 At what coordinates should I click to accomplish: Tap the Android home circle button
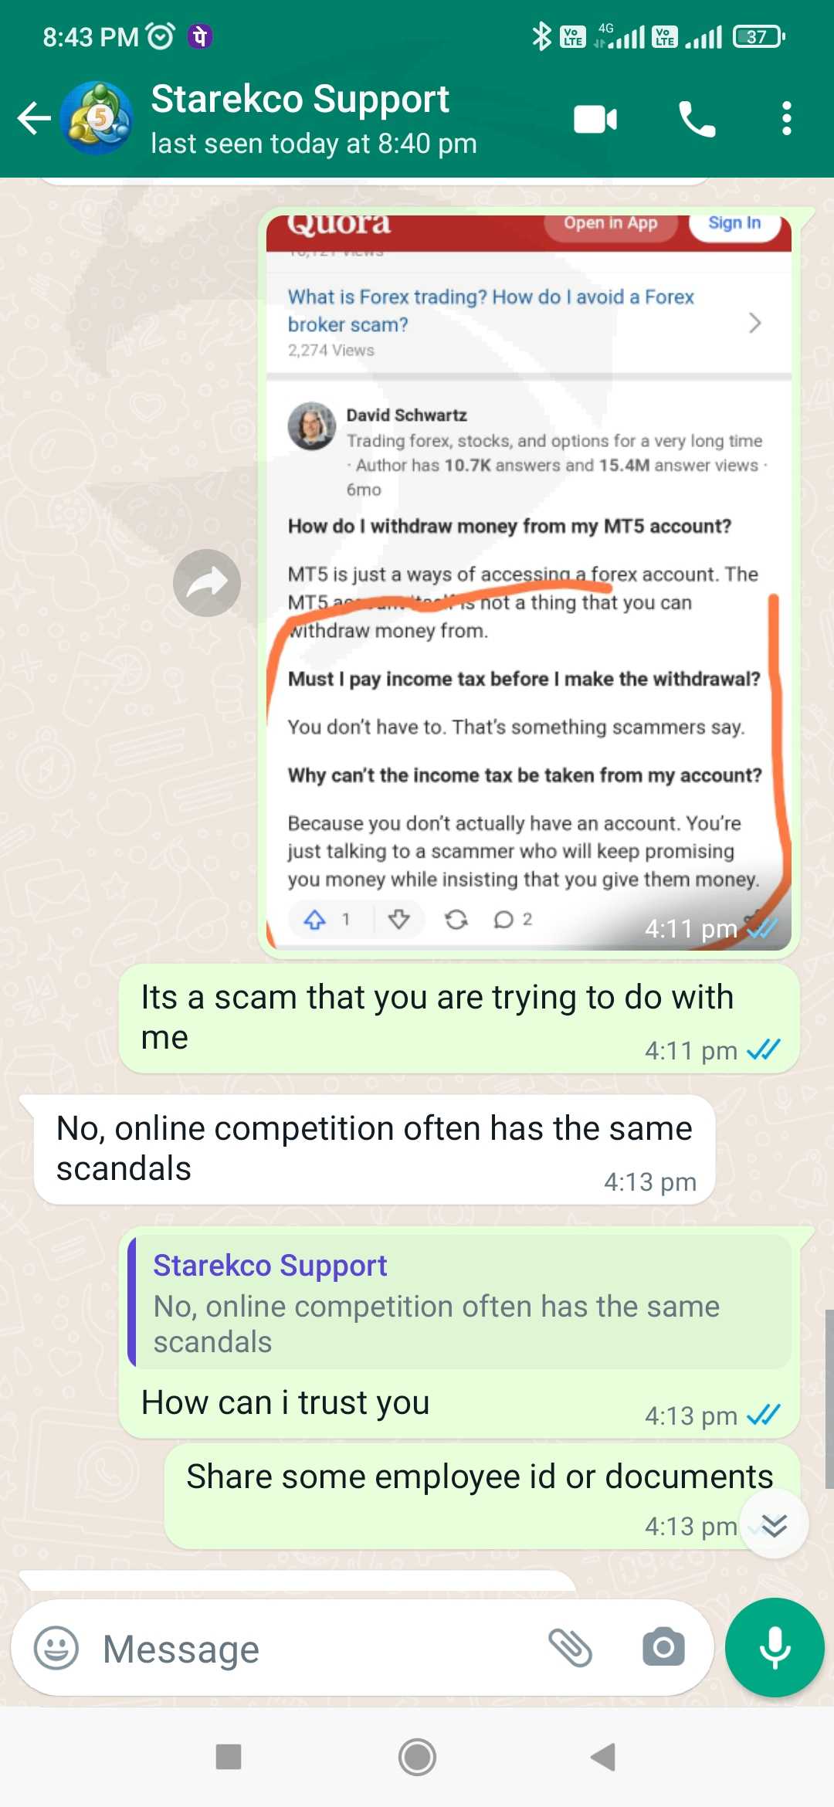tap(417, 1757)
